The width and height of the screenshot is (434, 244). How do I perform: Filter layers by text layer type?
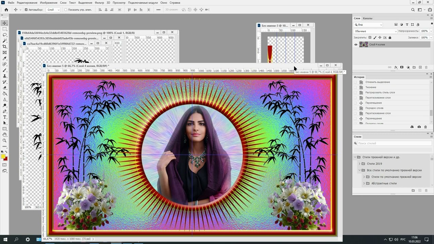point(407,25)
